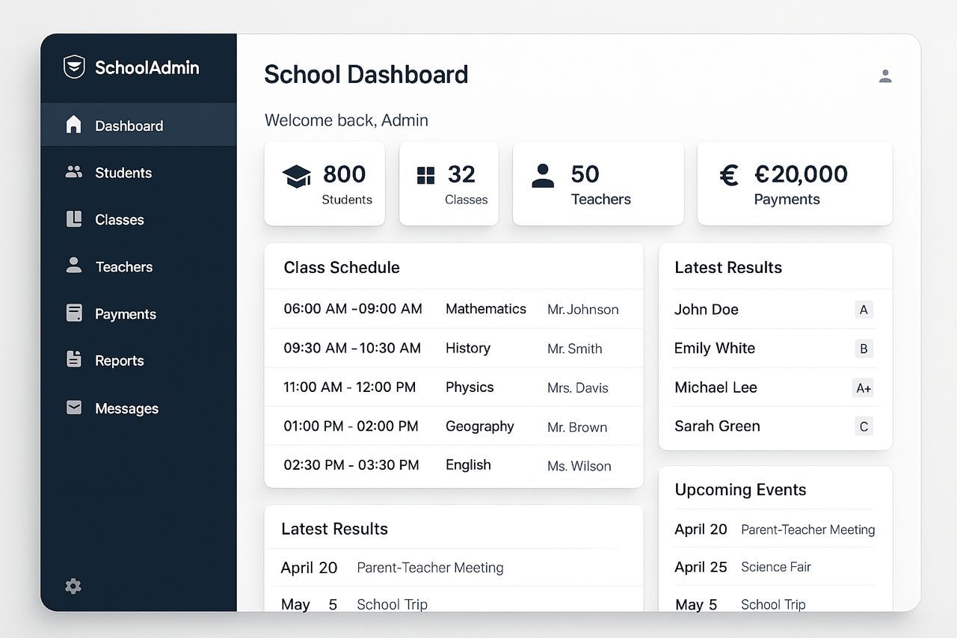Image resolution: width=957 pixels, height=638 pixels.
Task: Select Sarah Green in Latest Results
Action: 717,426
